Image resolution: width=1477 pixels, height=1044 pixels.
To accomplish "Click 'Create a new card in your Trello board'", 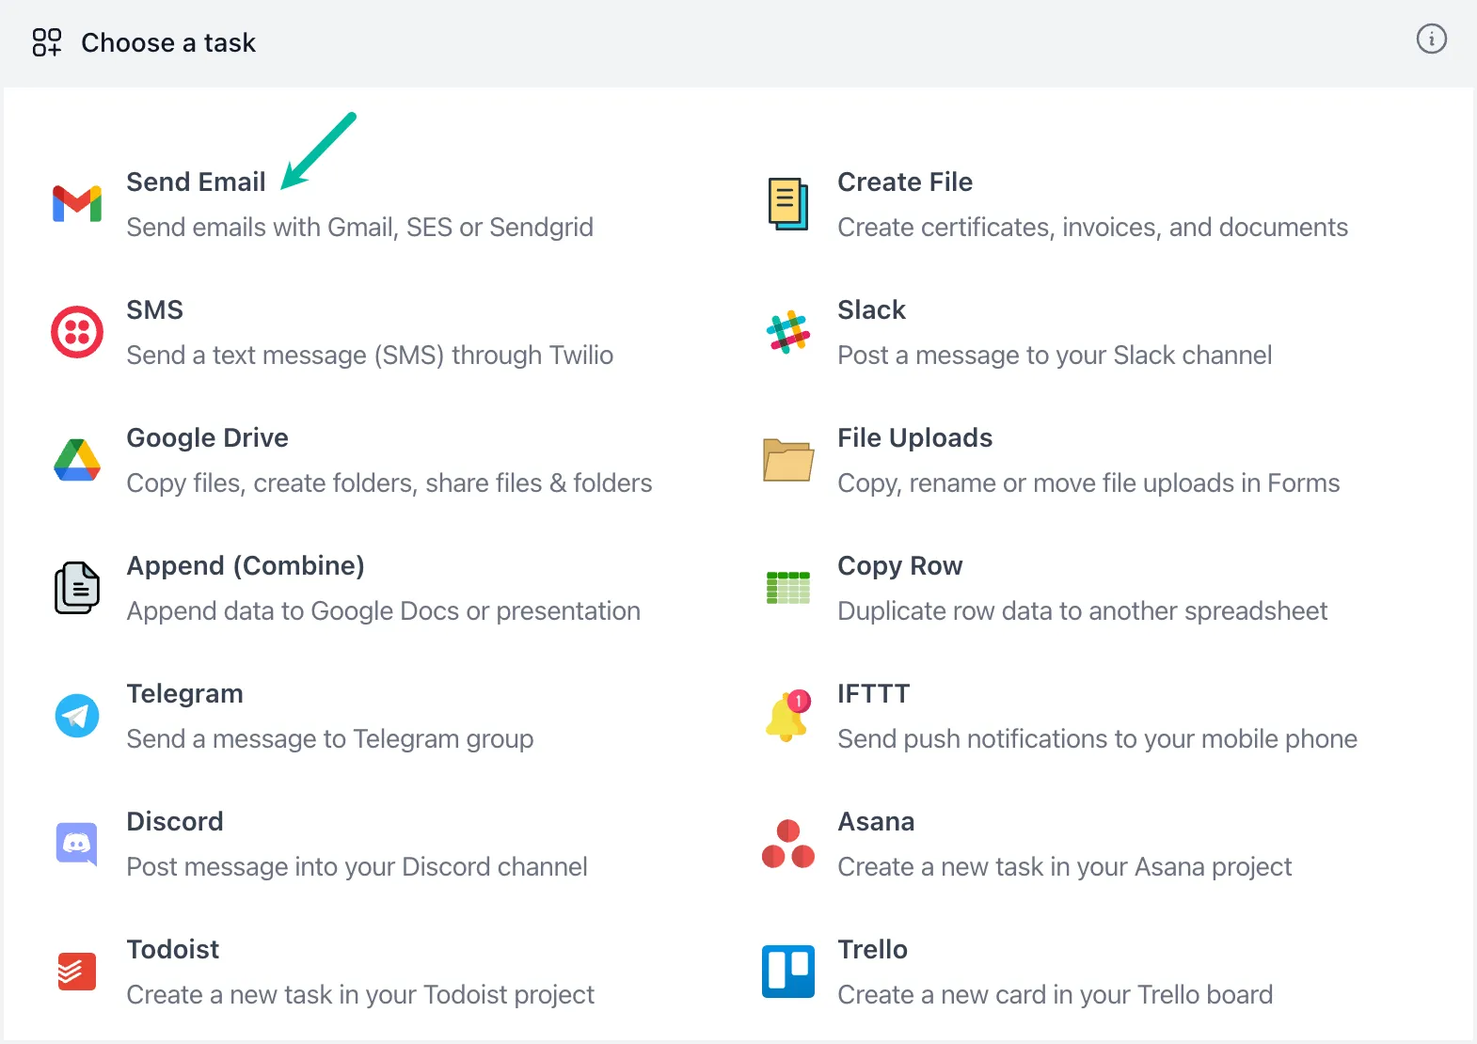I will [1056, 994].
